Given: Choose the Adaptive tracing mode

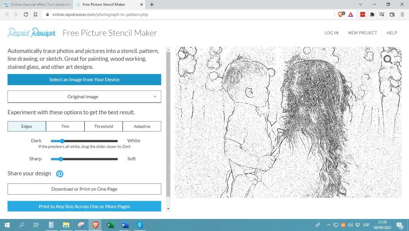Looking at the screenshot, I should click(x=142, y=126).
